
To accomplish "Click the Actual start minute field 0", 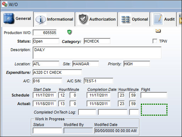I will point(73,104).
